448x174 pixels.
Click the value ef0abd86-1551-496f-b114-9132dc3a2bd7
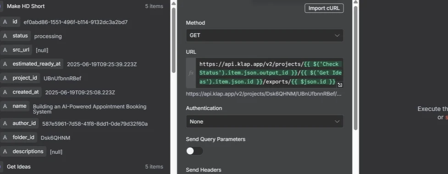[x=76, y=22]
